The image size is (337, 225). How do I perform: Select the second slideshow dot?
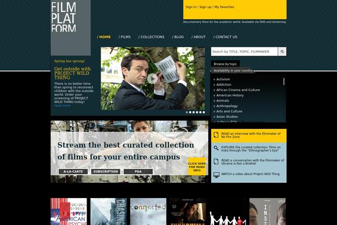coord(190,112)
